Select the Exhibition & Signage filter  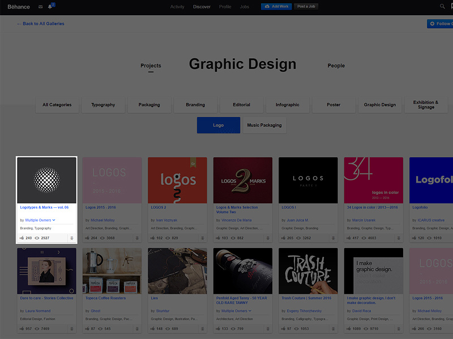426,105
